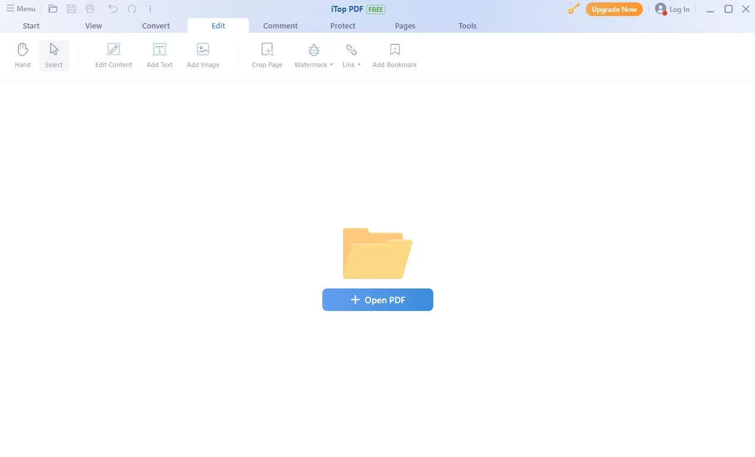Expand the Watermark dropdown arrow
Screen dimensions: 755x457
coord(331,65)
